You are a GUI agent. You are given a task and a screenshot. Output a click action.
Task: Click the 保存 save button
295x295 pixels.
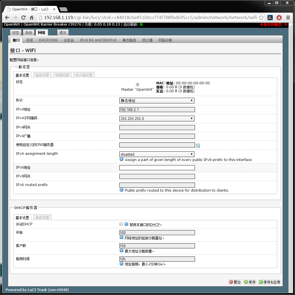[250, 282]
